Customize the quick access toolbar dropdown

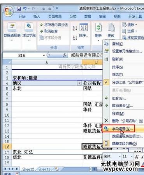tap(57, 9)
